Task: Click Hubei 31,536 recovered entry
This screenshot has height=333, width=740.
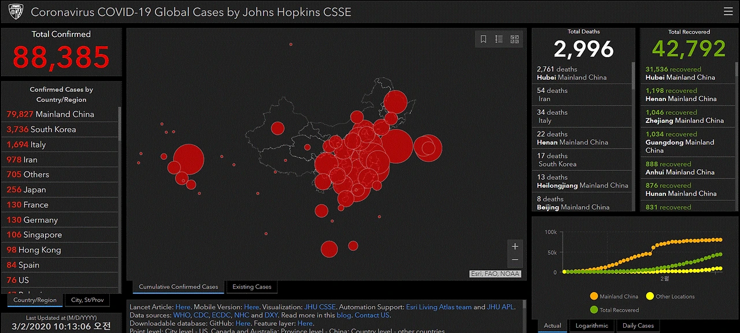Action: point(688,73)
